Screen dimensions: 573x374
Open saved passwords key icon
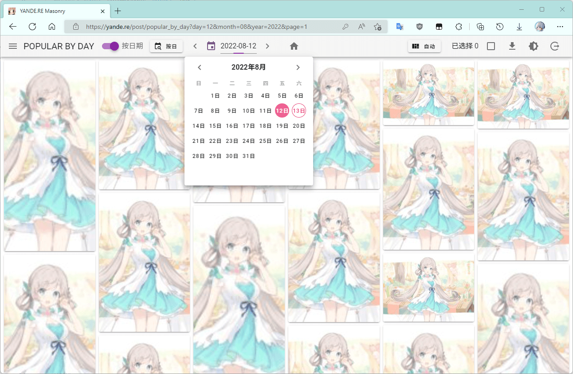point(345,27)
